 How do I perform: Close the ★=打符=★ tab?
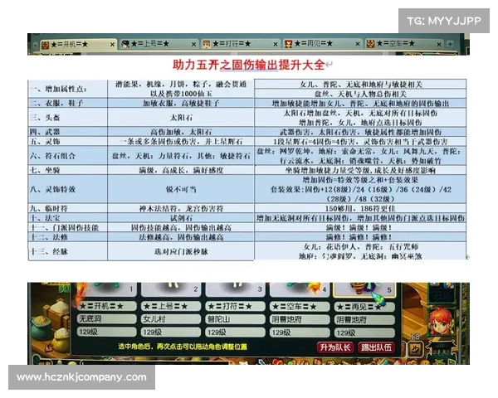coord(276,45)
